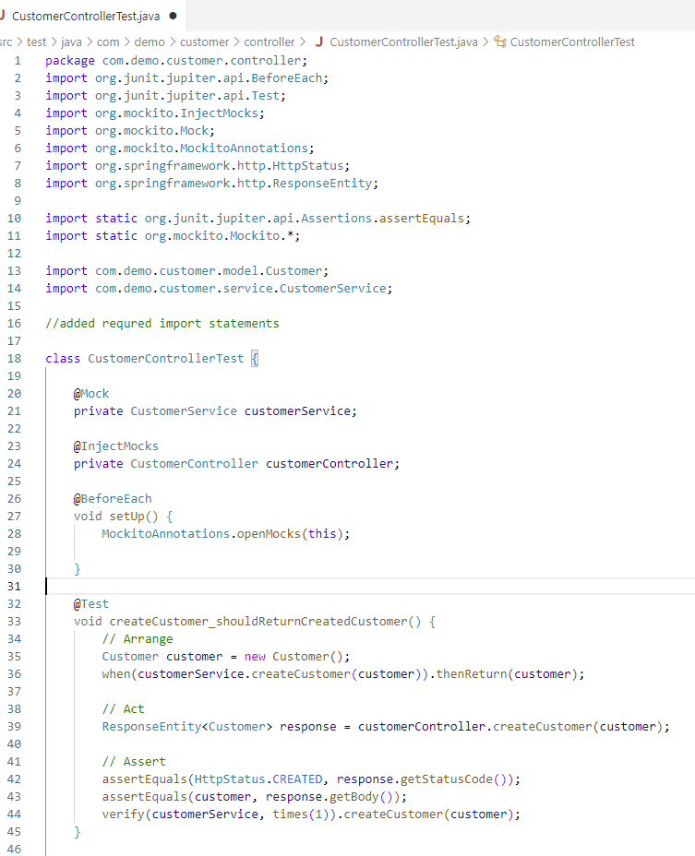Click the '// Act' comment
Image resolution: width=695 pixels, height=856 pixels.
point(123,709)
